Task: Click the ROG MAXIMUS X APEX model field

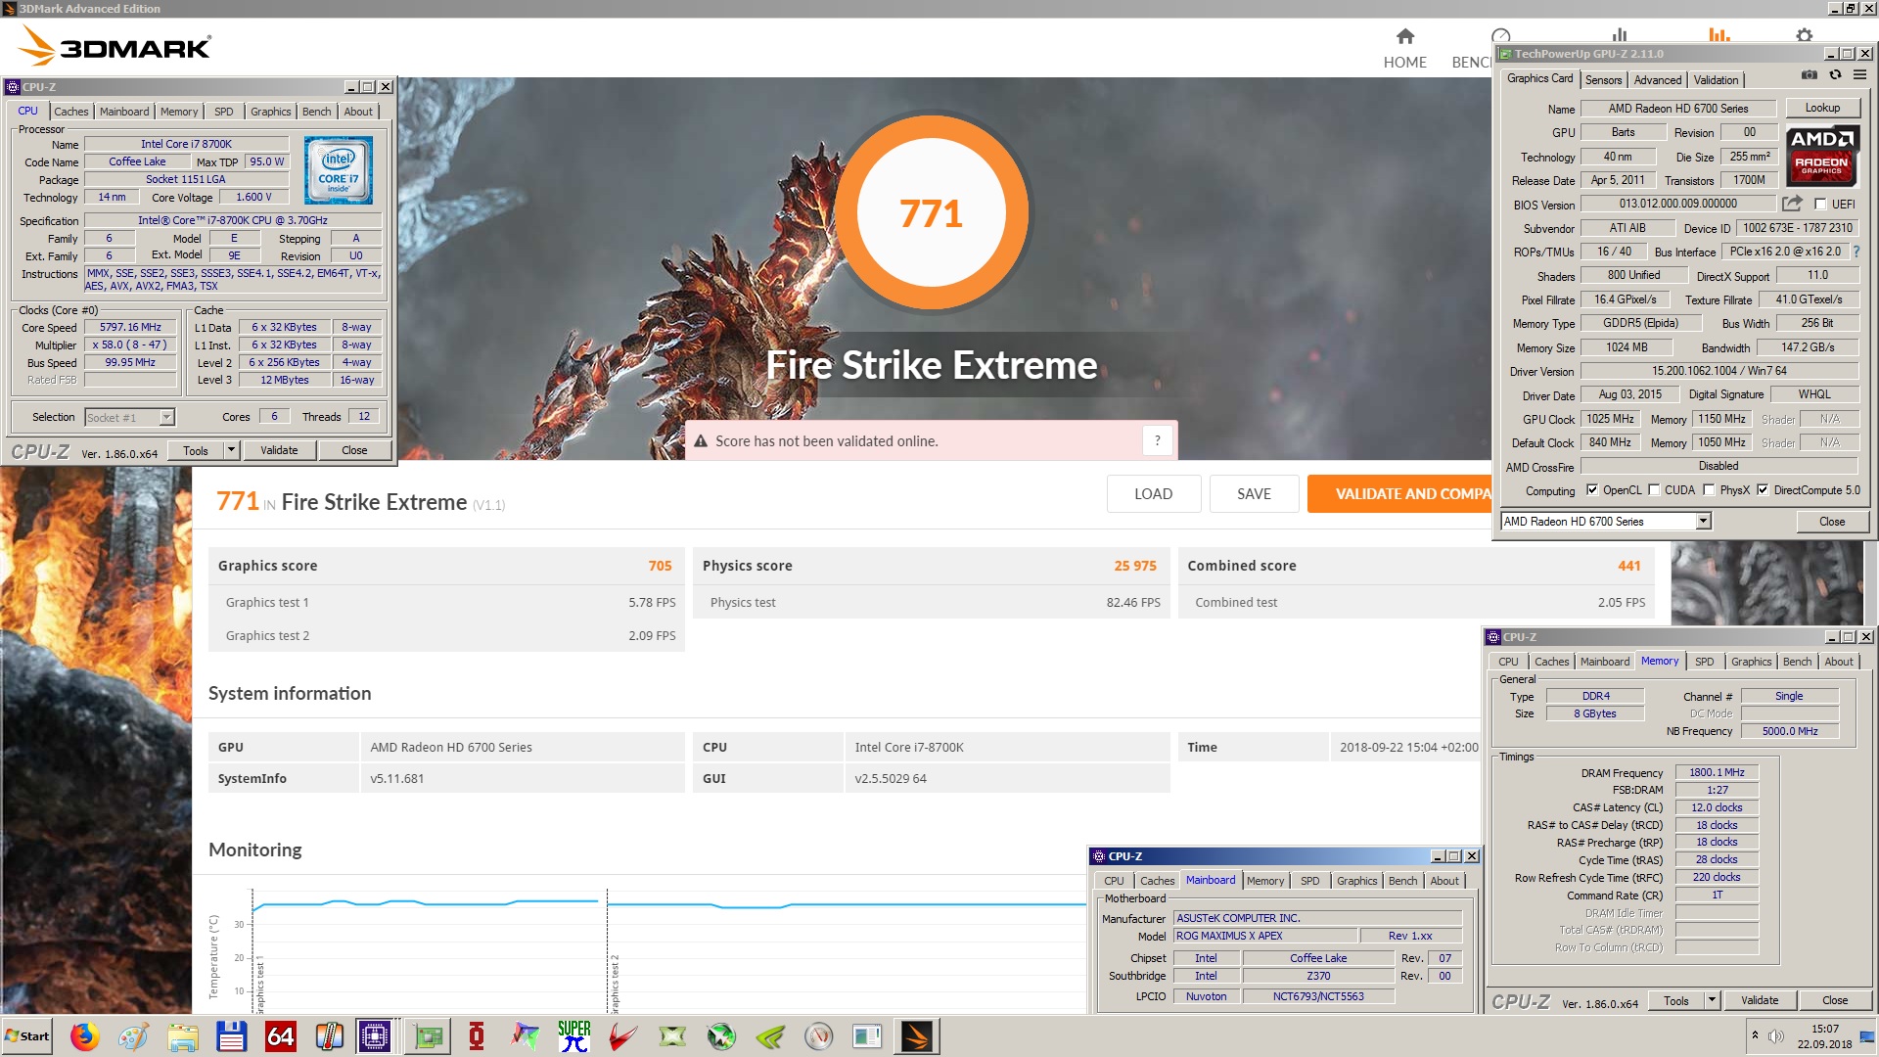Action: click(x=1264, y=936)
